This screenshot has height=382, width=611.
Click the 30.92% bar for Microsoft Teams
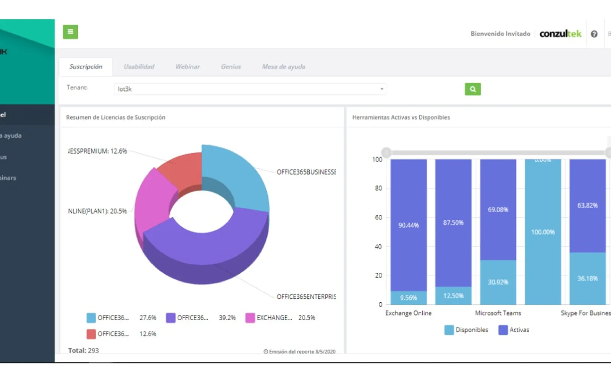(x=498, y=282)
